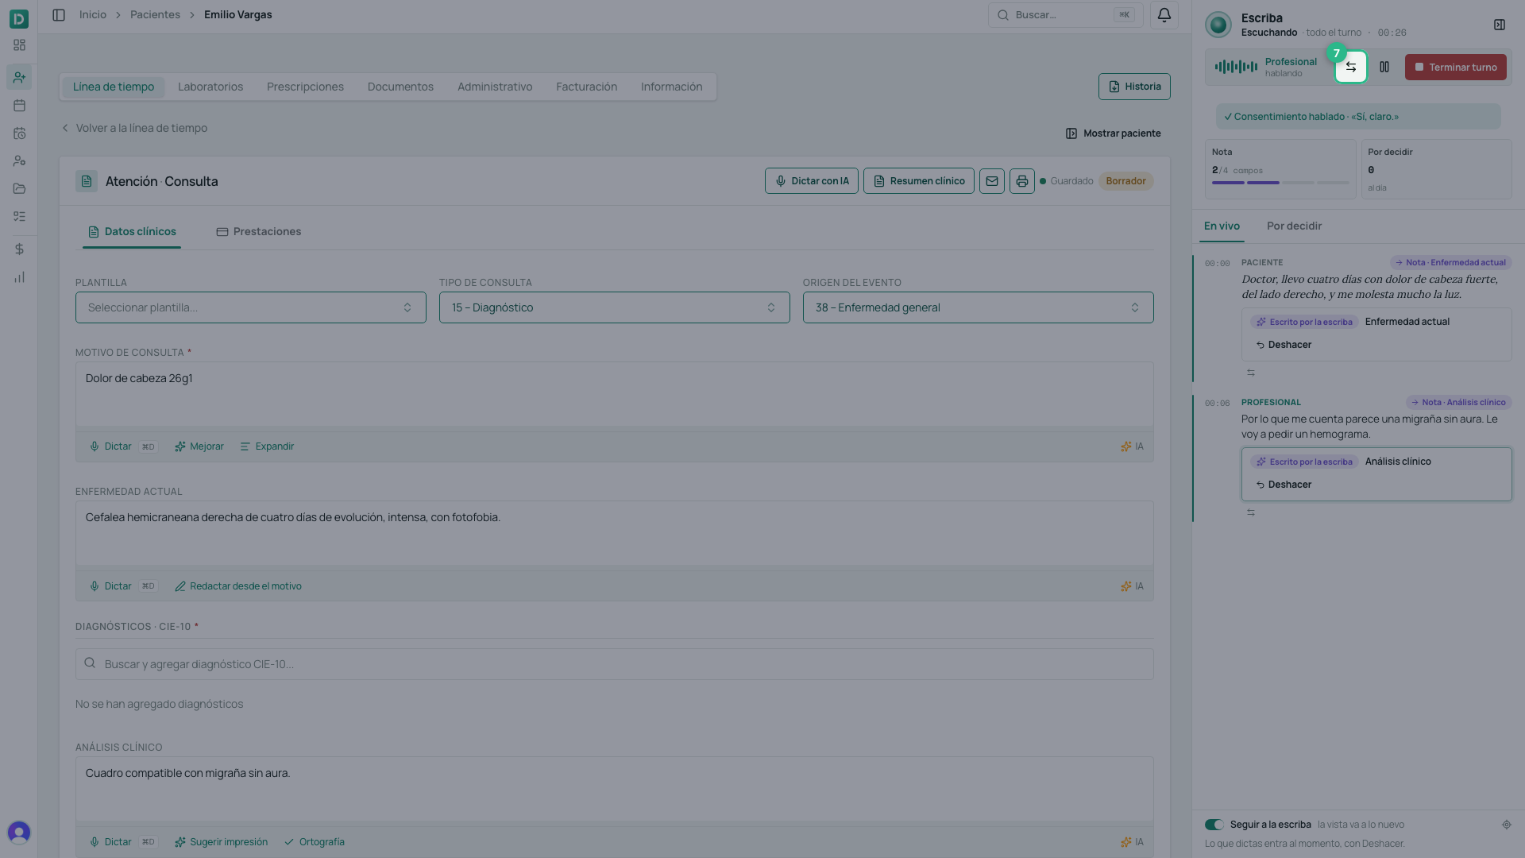Swap speaker on the PROFESIONAL transcript entry

(1251, 512)
